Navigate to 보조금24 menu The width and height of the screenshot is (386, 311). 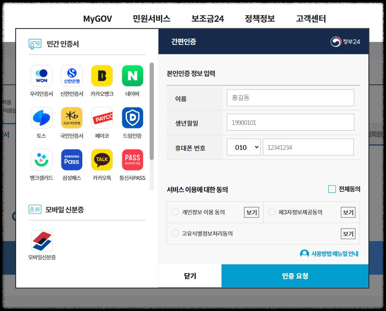(x=208, y=18)
